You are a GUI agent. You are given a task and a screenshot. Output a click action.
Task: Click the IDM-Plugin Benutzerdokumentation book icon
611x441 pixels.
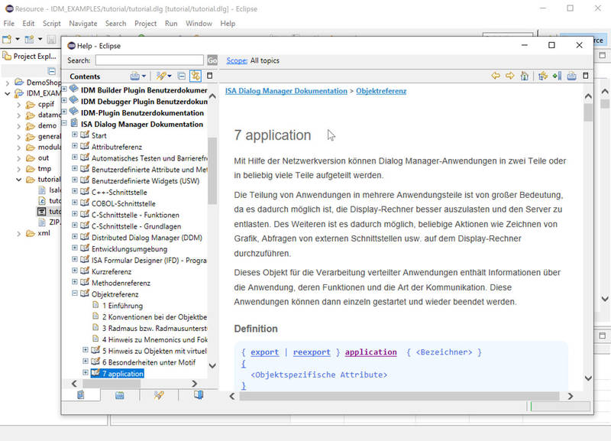73,112
